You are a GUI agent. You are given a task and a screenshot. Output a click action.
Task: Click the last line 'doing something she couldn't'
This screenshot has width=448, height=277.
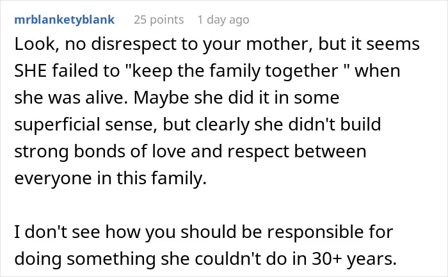[x=205, y=259]
